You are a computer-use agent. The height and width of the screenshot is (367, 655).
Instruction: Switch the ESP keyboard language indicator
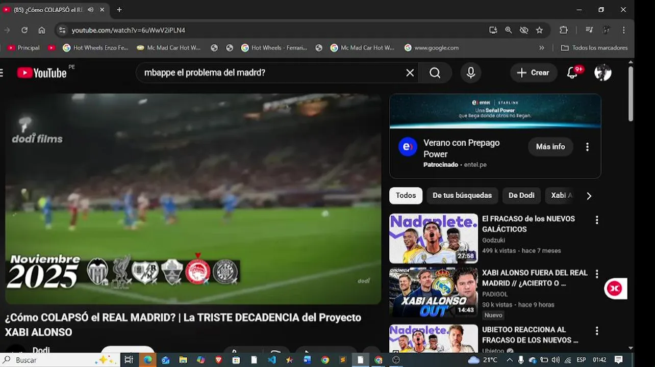pyautogui.click(x=581, y=360)
